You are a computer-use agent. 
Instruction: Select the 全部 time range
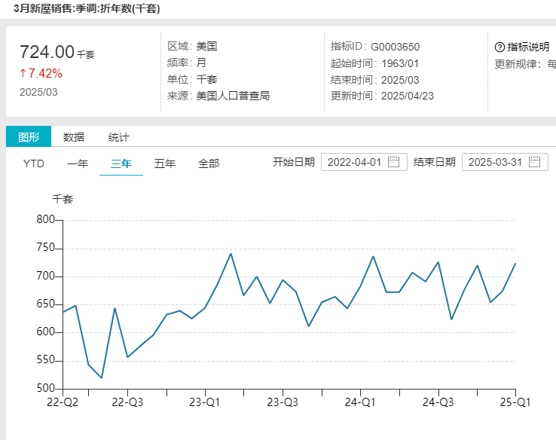[x=209, y=163]
